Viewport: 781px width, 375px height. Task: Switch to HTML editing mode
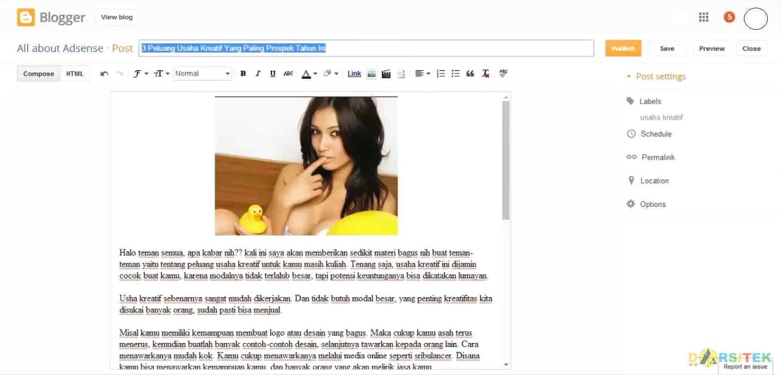[75, 74]
